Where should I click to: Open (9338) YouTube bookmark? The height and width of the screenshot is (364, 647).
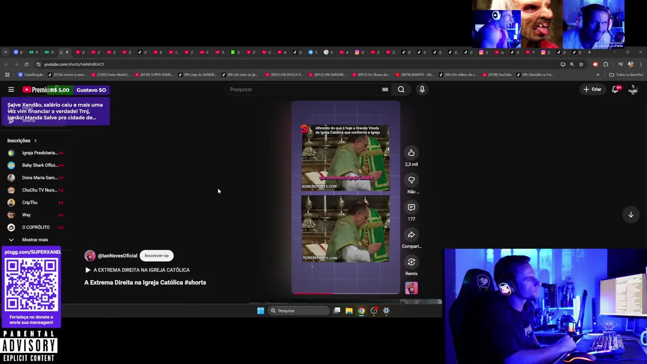tap(497, 75)
